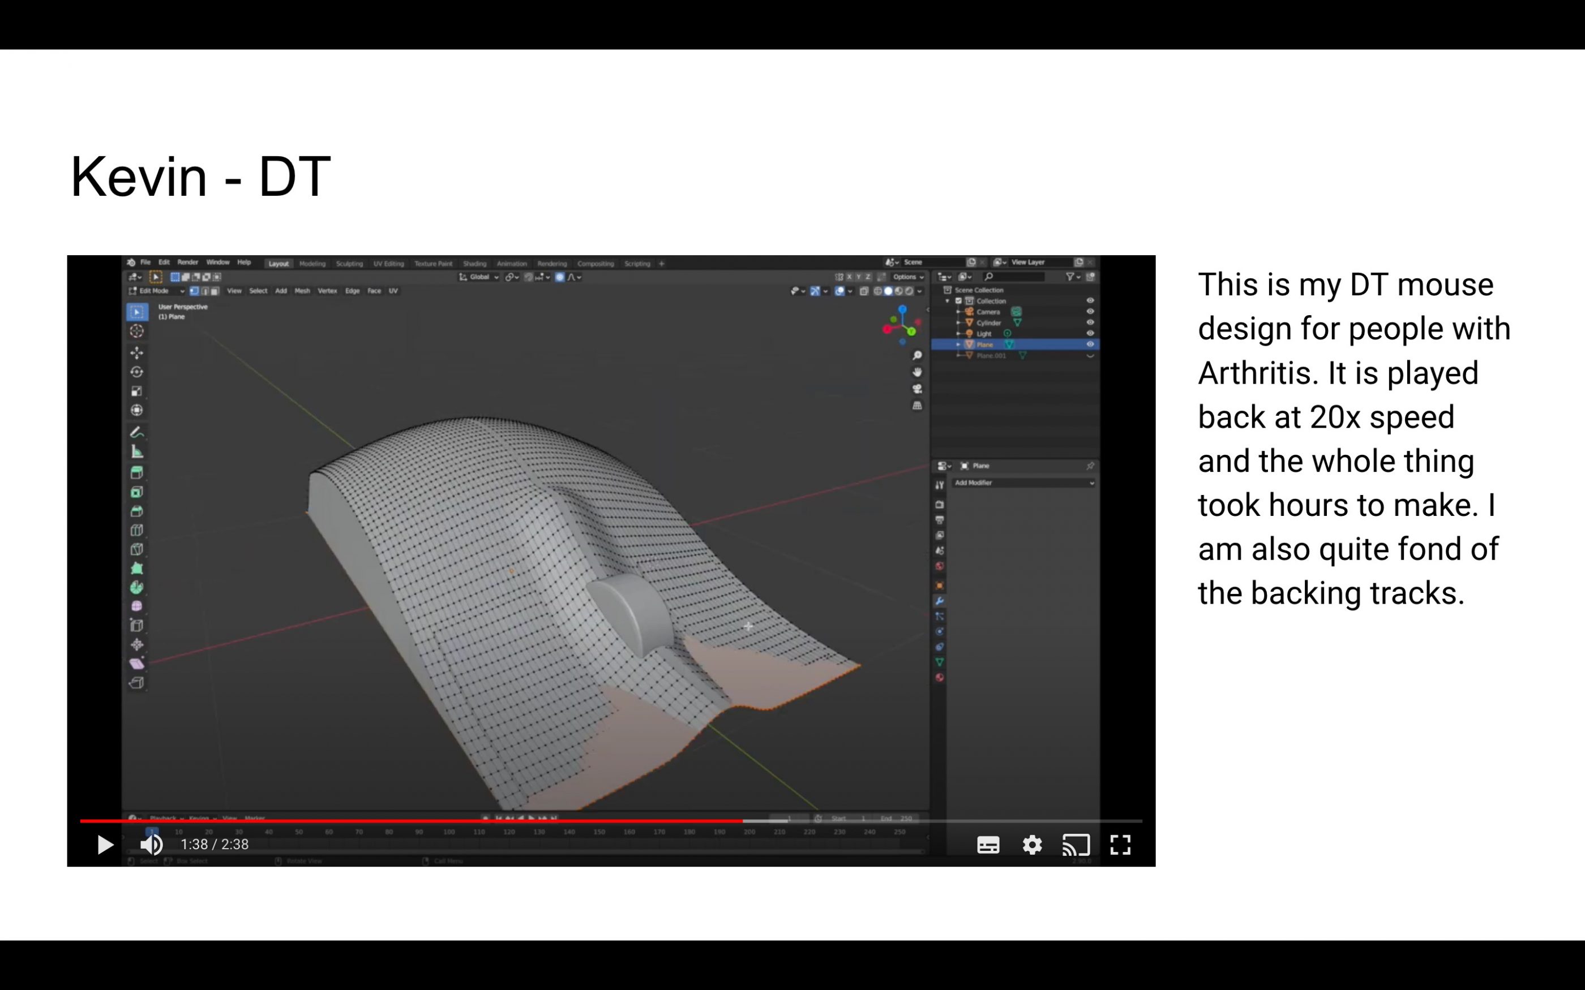Expand the Cylinder item in outliner
The height and width of the screenshot is (990, 1585).
[958, 322]
